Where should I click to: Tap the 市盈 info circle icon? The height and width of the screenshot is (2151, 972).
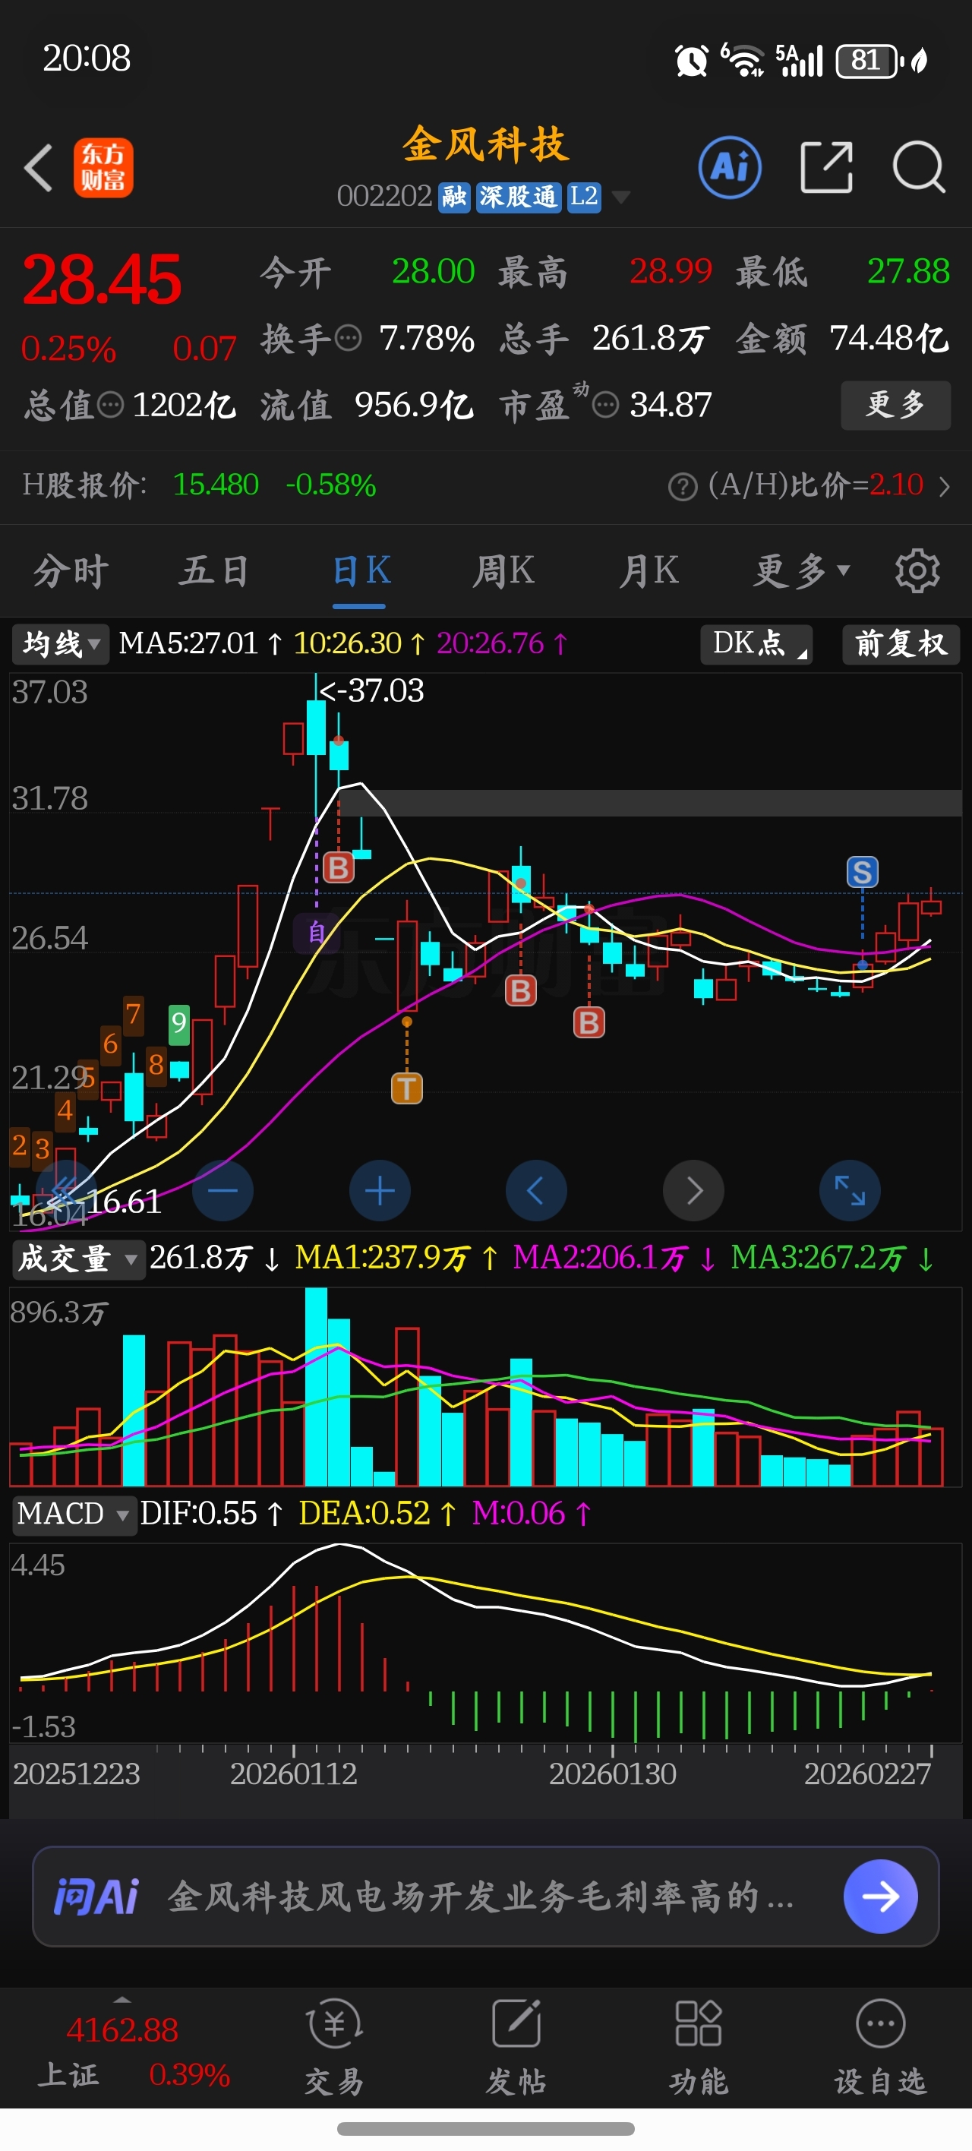coord(605,405)
